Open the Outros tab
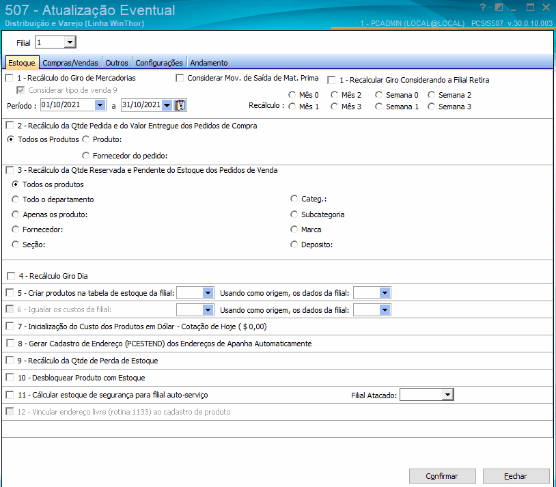The height and width of the screenshot is (487, 556). tap(117, 63)
